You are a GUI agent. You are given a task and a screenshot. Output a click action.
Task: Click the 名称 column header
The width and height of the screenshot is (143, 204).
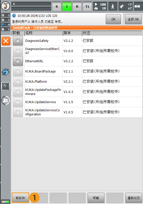[44, 33]
